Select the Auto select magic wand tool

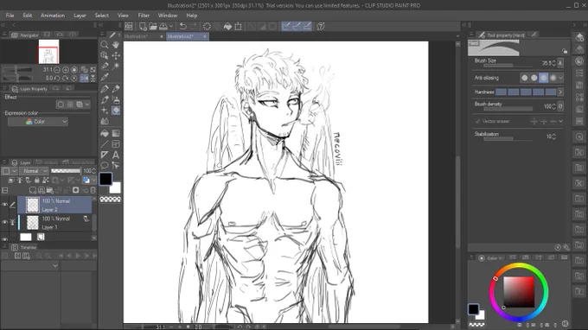click(x=116, y=67)
